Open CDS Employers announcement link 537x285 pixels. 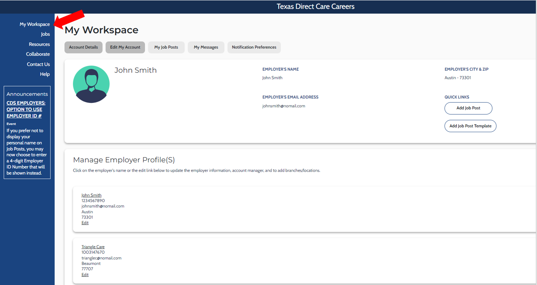(26, 109)
